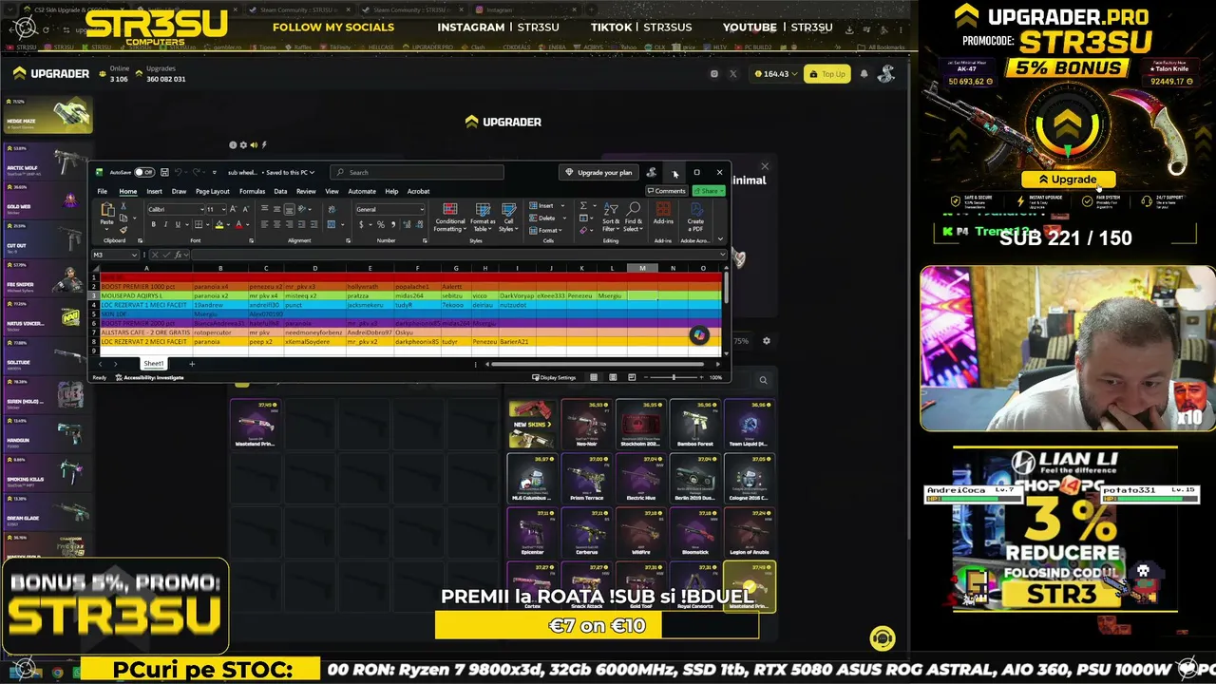The width and height of the screenshot is (1216, 684).
Task: Click the green Share button in Excel
Action: [708, 191]
